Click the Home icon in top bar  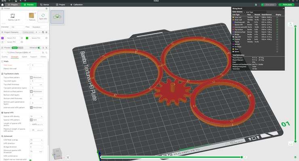2,4
